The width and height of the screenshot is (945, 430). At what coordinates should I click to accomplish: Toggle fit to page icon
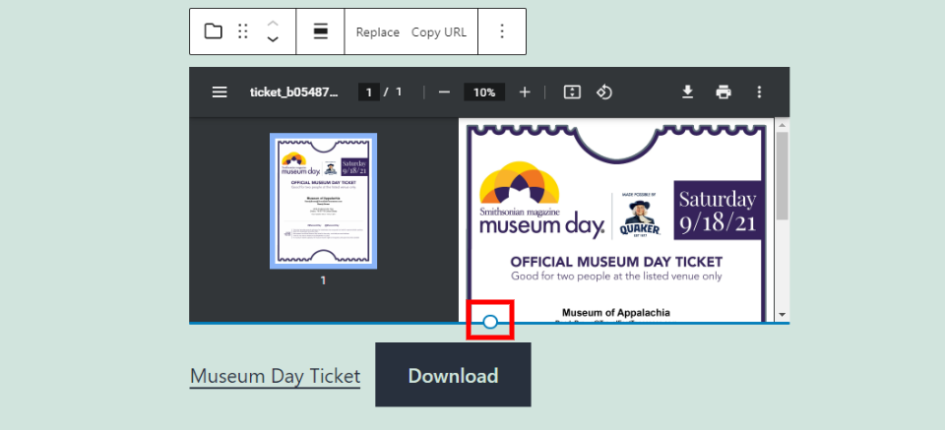[x=572, y=92]
